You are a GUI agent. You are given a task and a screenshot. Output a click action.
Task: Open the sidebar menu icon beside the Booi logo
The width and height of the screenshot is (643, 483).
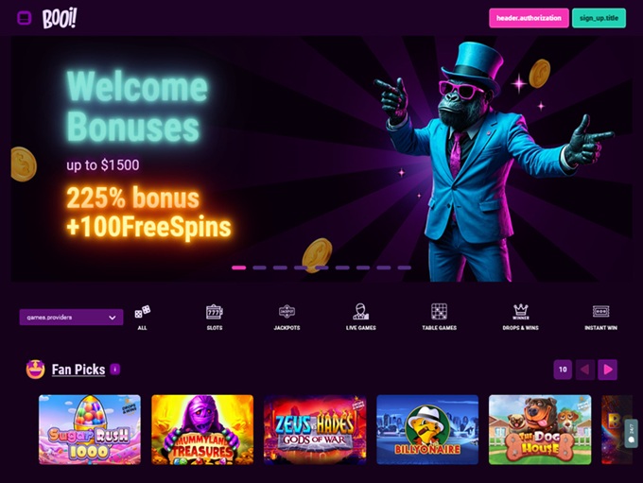pos(25,18)
